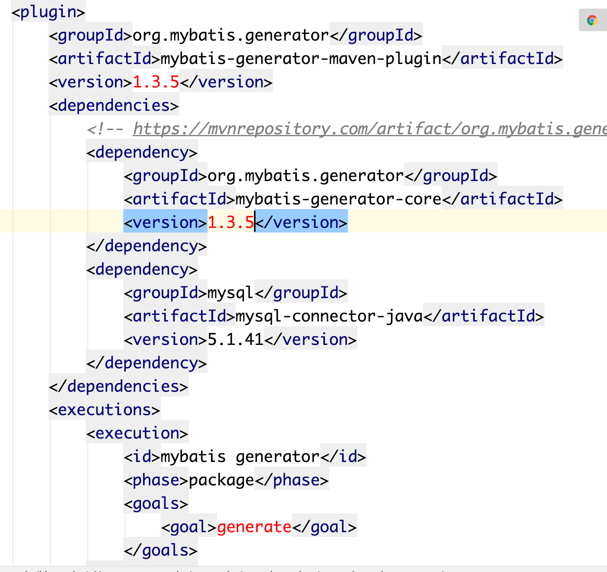The width and height of the screenshot is (607, 572).
Task: Click the opening execution tag
Action: [137, 433]
